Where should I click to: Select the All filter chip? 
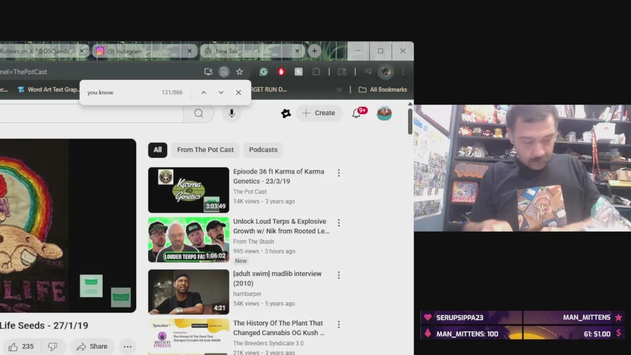click(x=158, y=150)
